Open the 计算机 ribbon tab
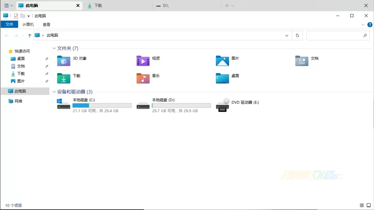The image size is (374, 210). click(28, 24)
